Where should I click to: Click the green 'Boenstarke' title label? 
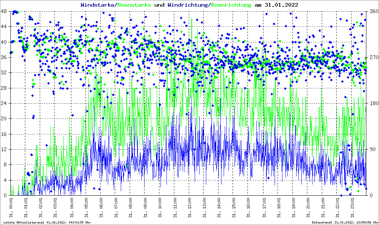[134, 5]
